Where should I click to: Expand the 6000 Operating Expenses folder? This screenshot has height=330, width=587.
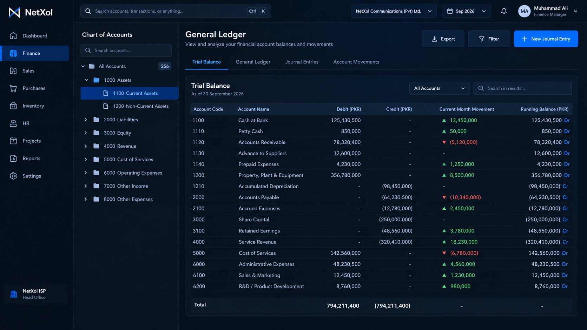point(86,173)
